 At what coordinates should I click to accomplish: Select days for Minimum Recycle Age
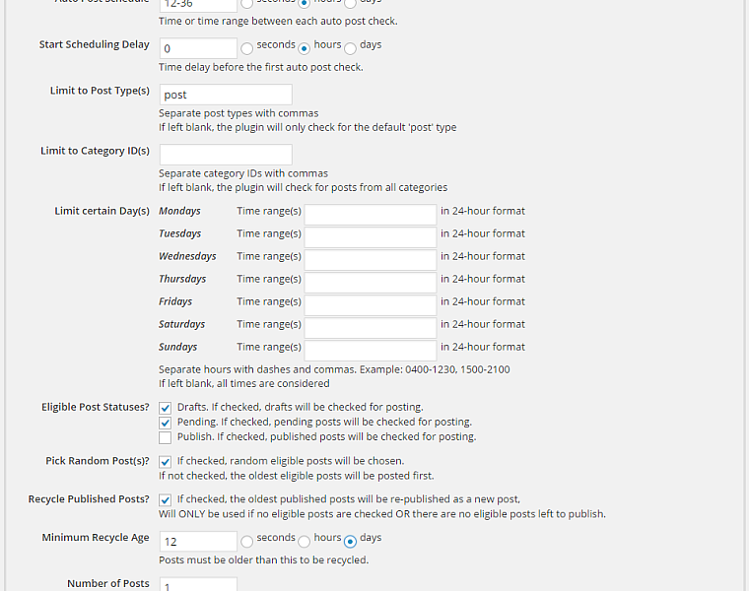point(350,542)
